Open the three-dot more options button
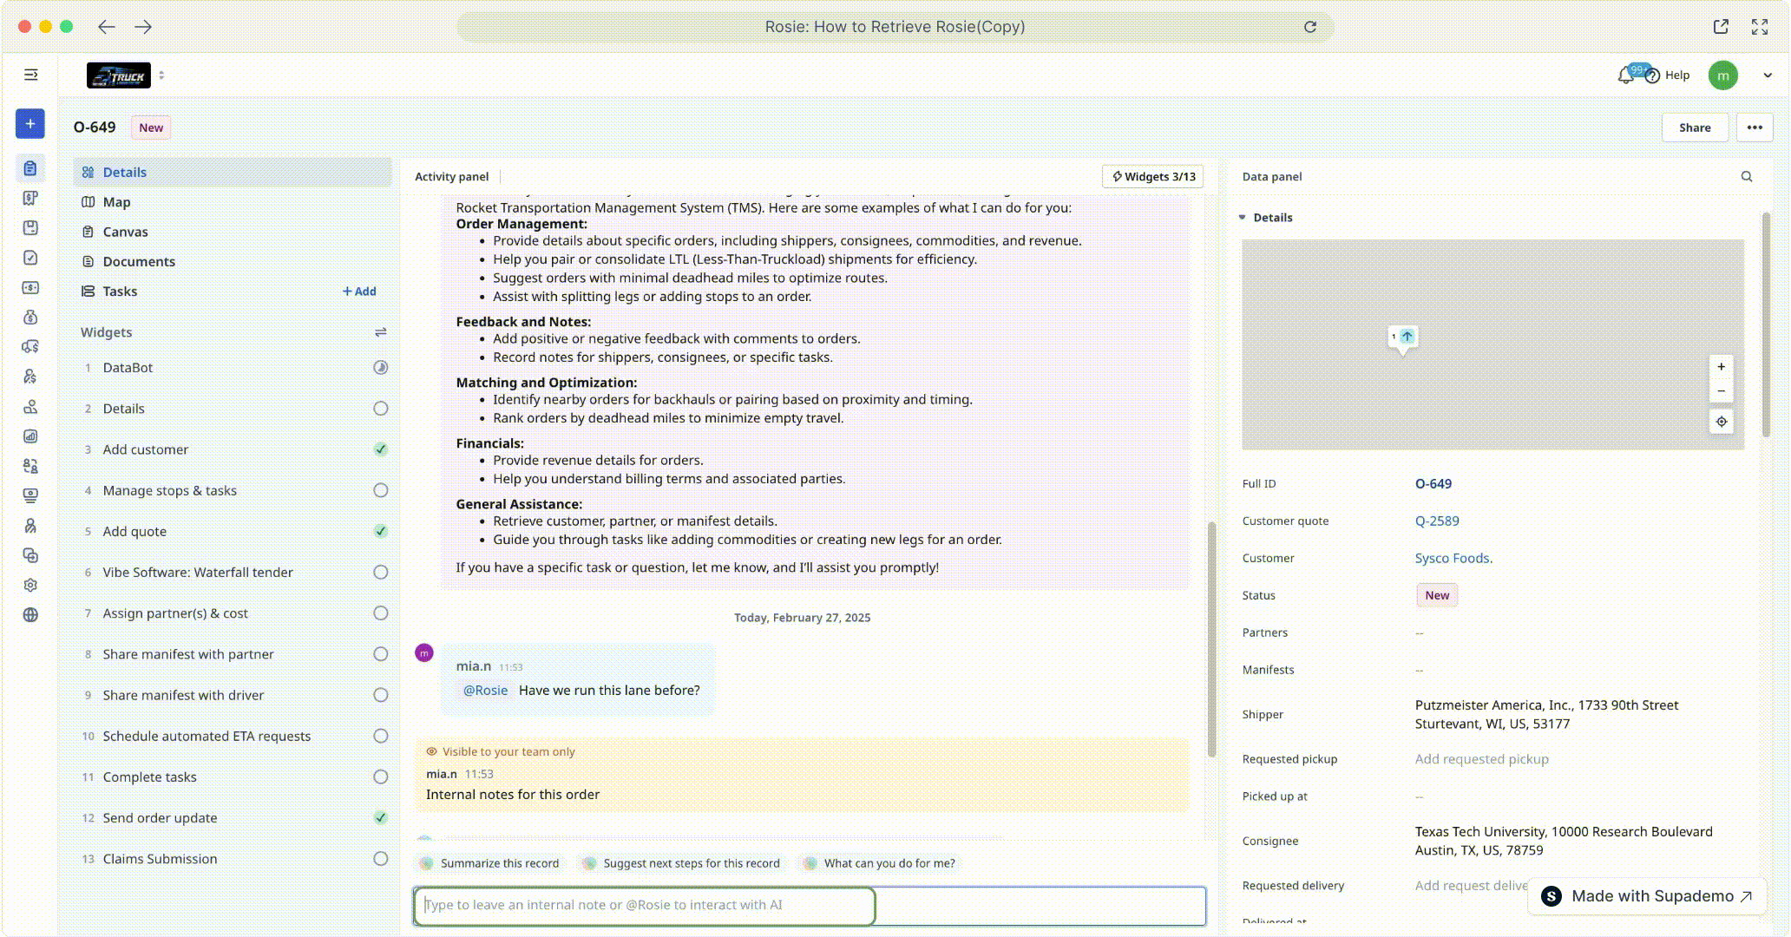 pyautogui.click(x=1754, y=128)
